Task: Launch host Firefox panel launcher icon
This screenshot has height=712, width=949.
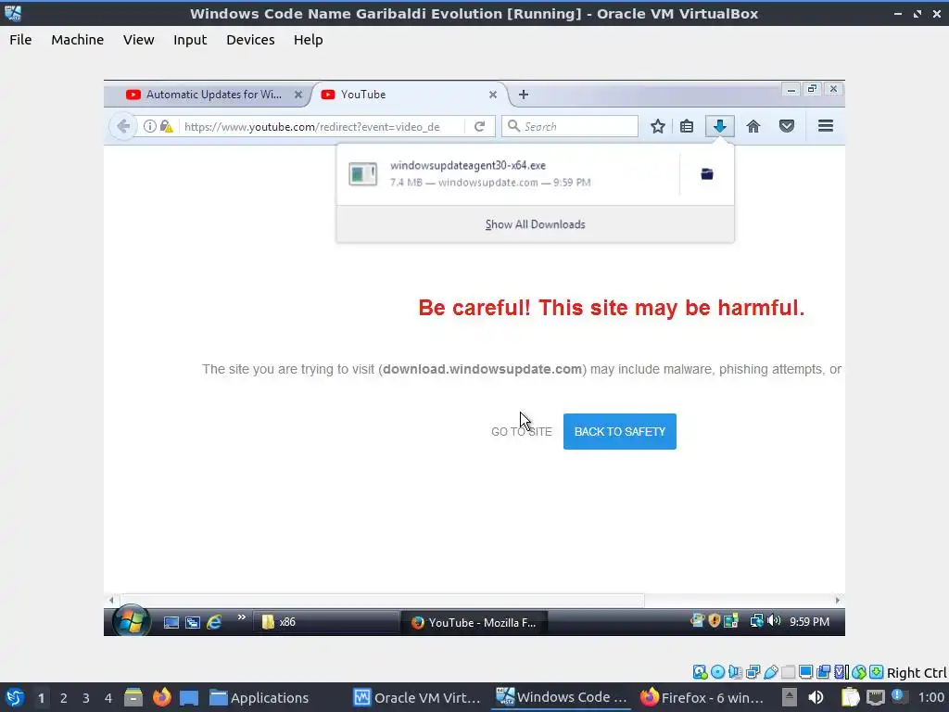Action: tap(161, 697)
